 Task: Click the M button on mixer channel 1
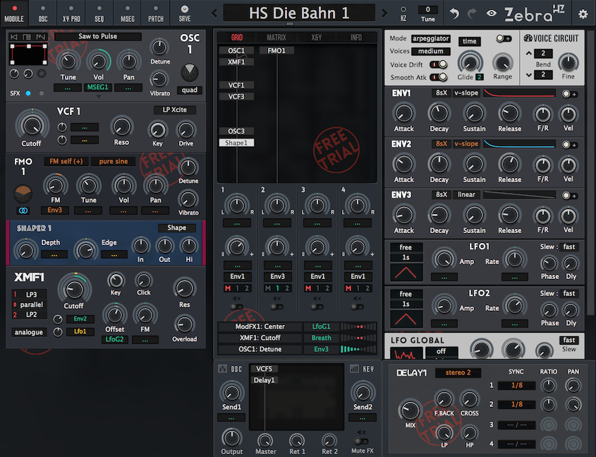(x=228, y=288)
